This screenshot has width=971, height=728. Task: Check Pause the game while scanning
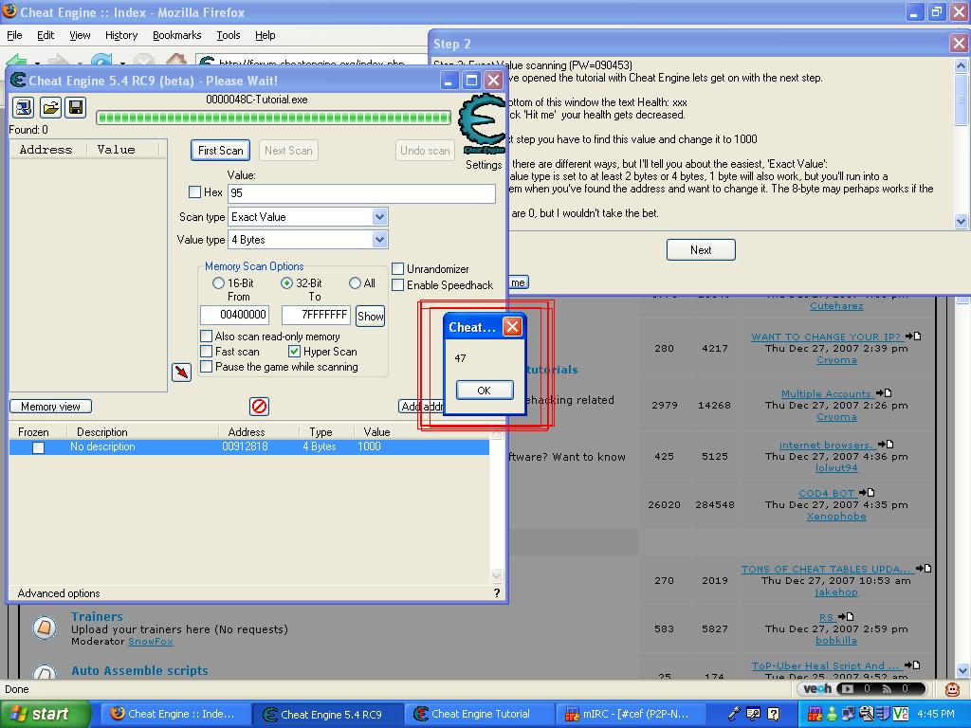click(x=206, y=367)
